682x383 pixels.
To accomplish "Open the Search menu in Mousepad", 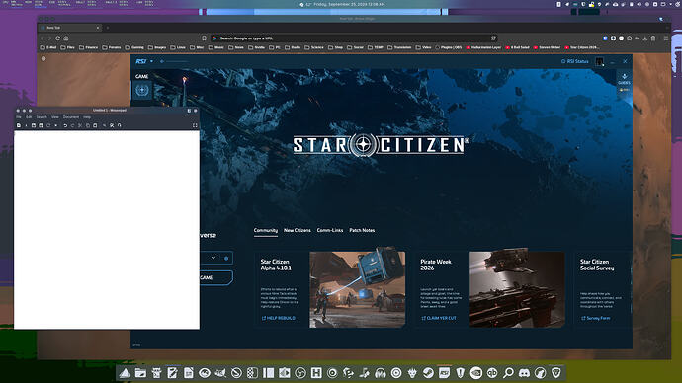I will tap(42, 117).
